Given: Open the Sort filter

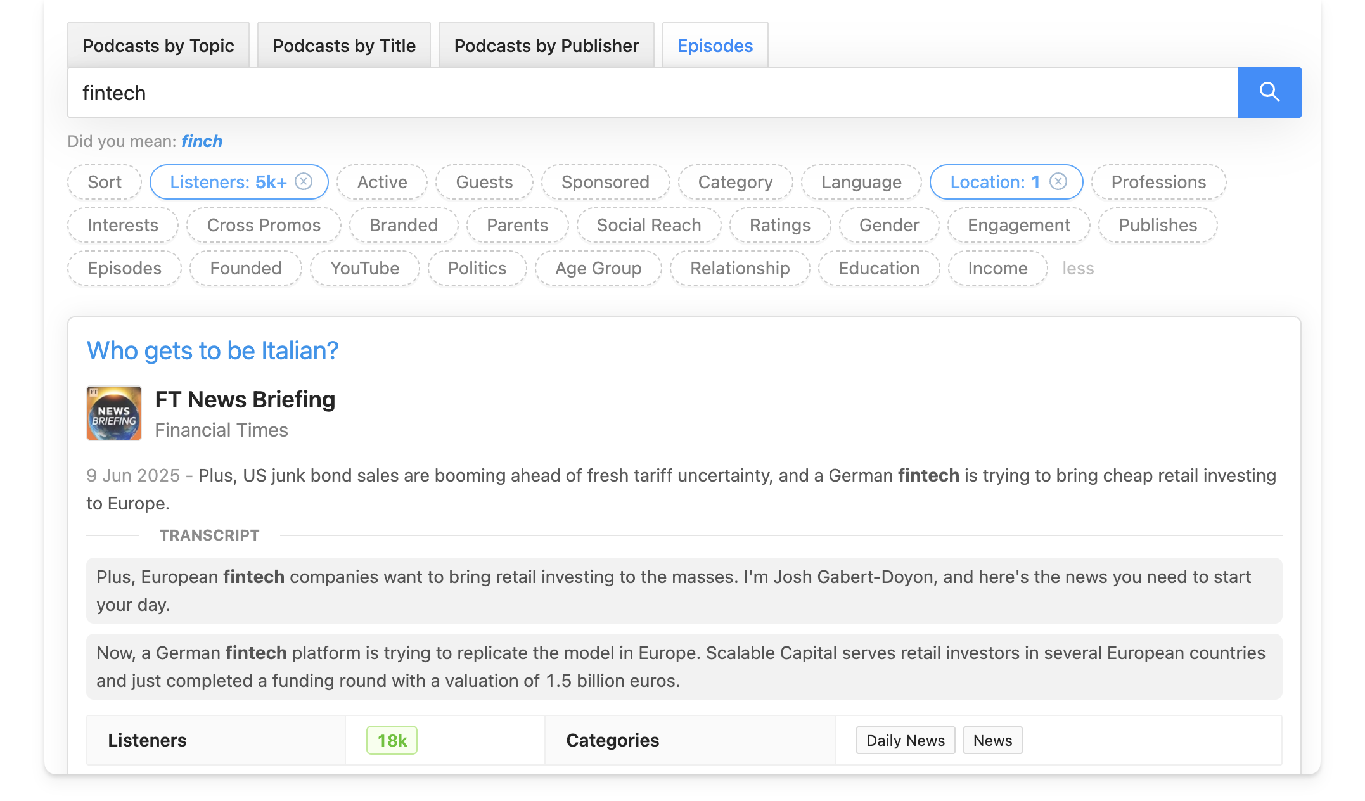Looking at the screenshot, I should (105, 182).
